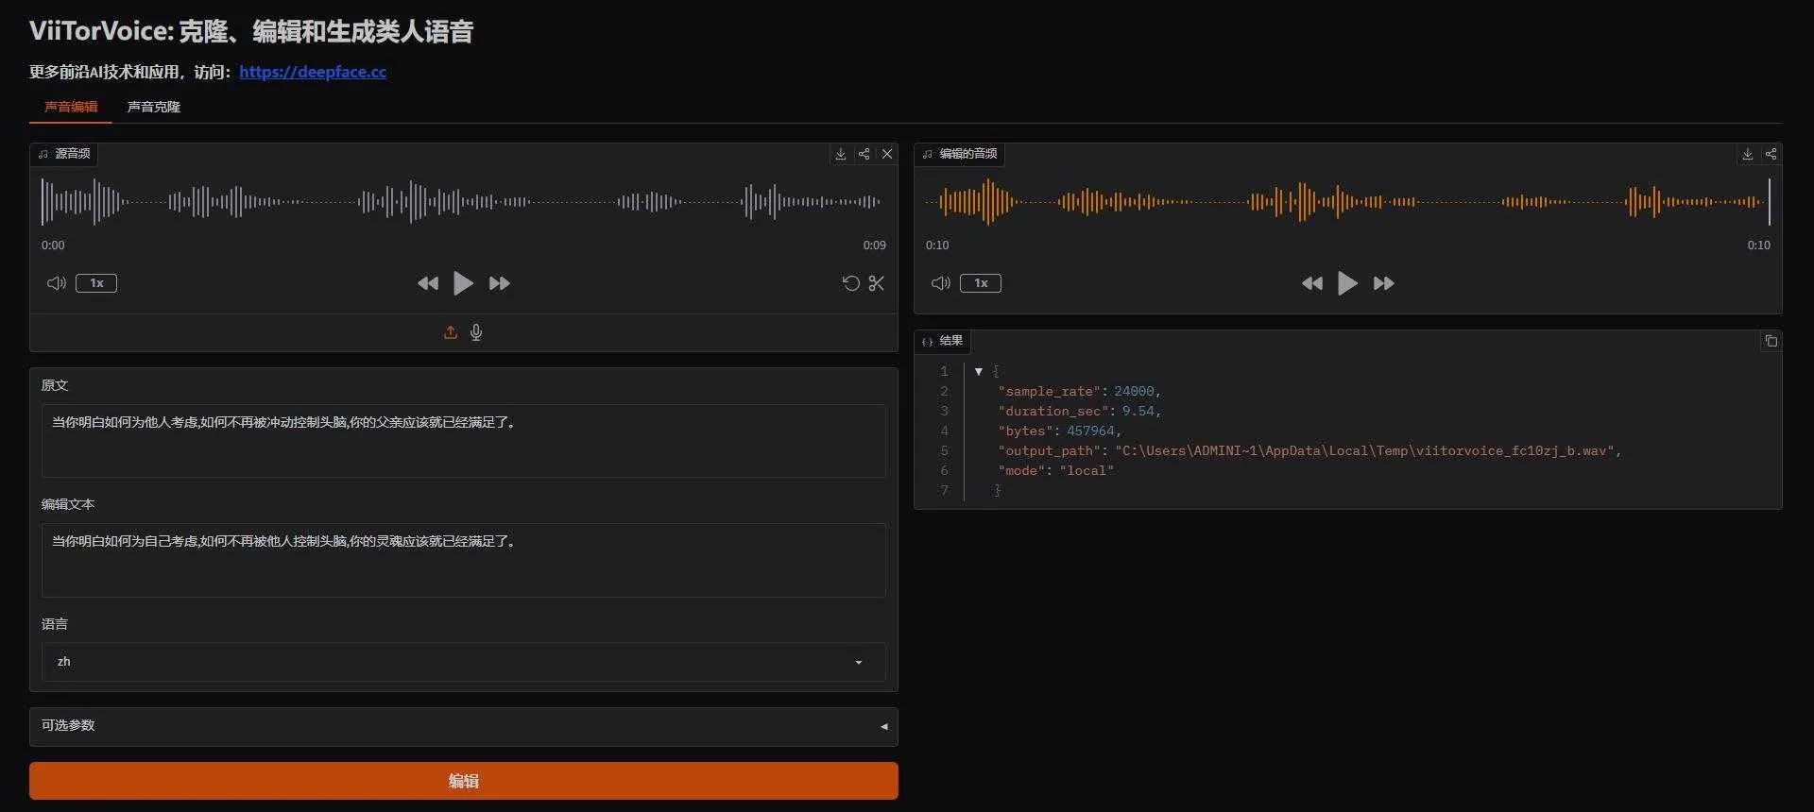The image size is (1814, 812).
Task: Expand the 可选参数 optional parameters section
Action: (x=463, y=726)
